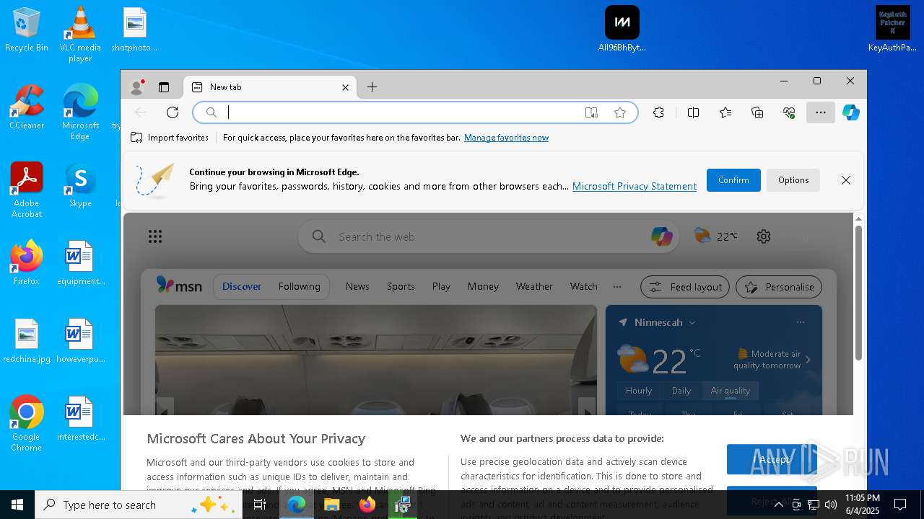Show more MSN sections ellipsis
The width and height of the screenshot is (924, 519).
(617, 286)
